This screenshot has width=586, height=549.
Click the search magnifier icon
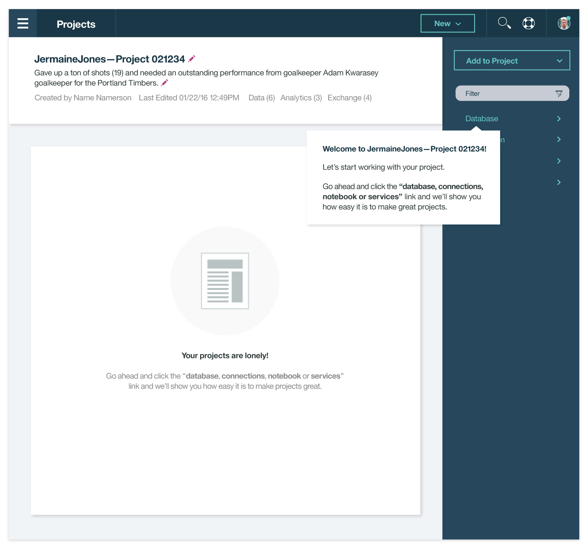[x=504, y=23]
